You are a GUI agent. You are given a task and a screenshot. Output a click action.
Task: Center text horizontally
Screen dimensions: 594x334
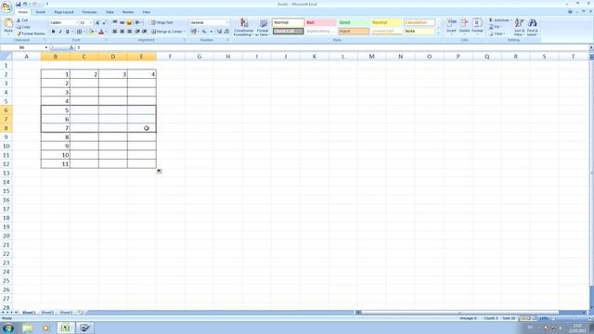pos(122,32)
